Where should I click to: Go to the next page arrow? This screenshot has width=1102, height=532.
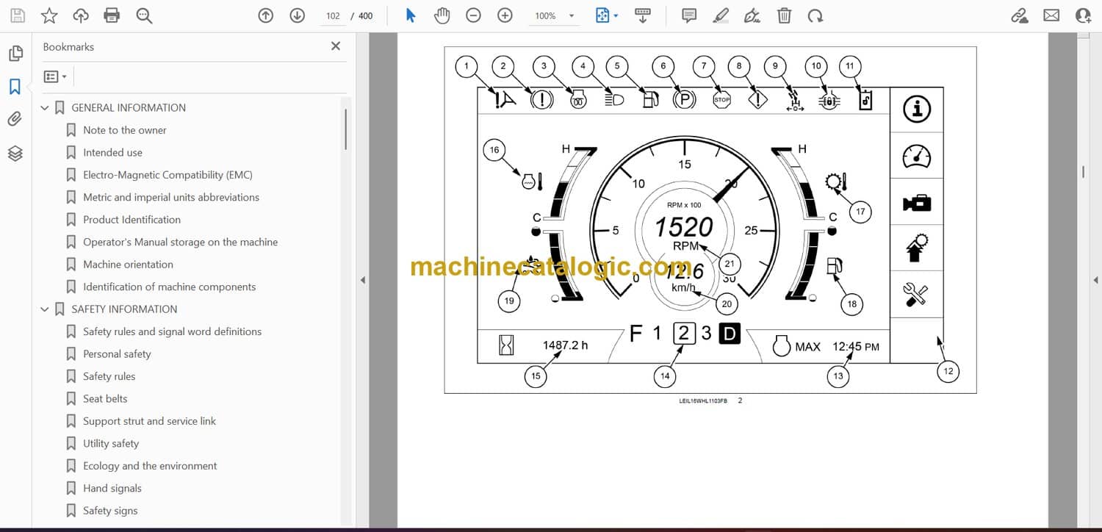[297, 15]
